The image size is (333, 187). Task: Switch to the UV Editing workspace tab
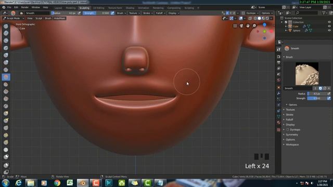tap(98, 8)
